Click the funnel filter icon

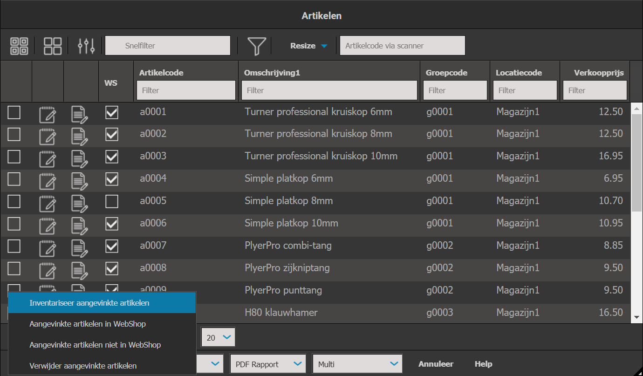(x=257, y=46)
